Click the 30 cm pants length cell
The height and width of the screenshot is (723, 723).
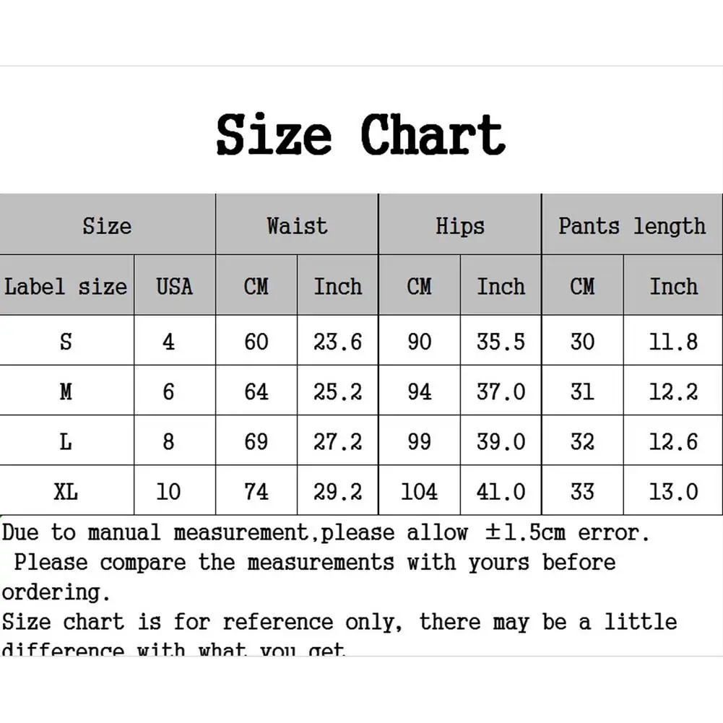point(582,341)
